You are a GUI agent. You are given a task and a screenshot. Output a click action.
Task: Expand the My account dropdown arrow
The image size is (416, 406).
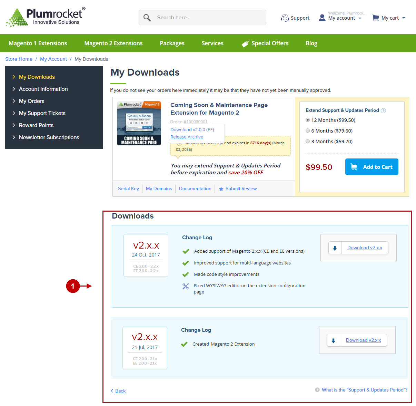[x=360, y=18]
